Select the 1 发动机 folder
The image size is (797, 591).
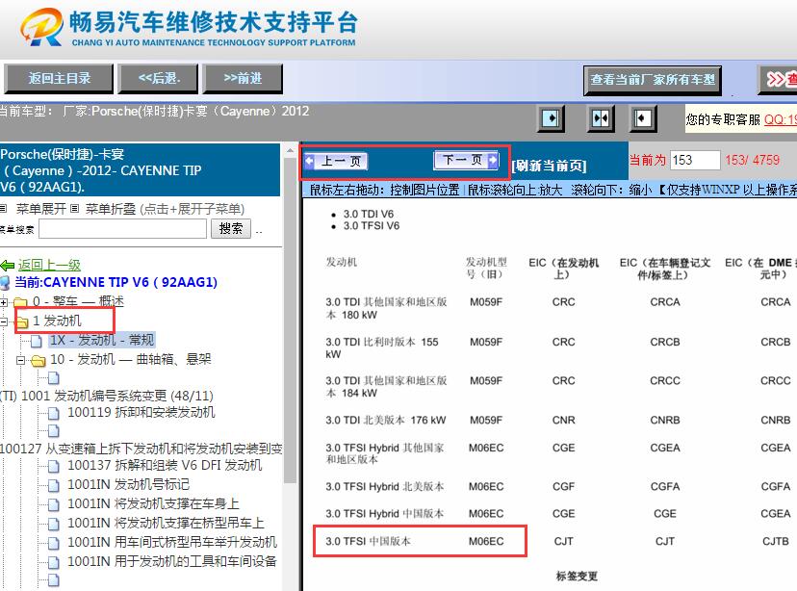57,321
